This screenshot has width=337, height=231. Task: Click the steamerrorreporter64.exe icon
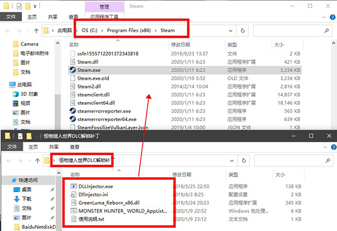pyautogui.click(x=72, y=119)
